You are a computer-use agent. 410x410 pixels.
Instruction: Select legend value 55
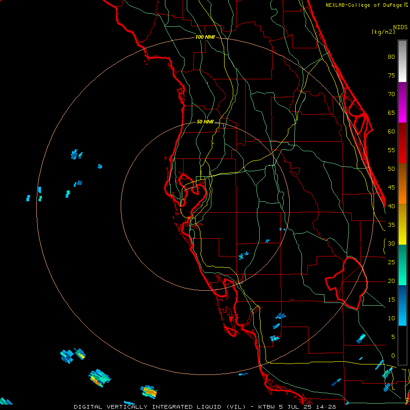coord(391,150)
